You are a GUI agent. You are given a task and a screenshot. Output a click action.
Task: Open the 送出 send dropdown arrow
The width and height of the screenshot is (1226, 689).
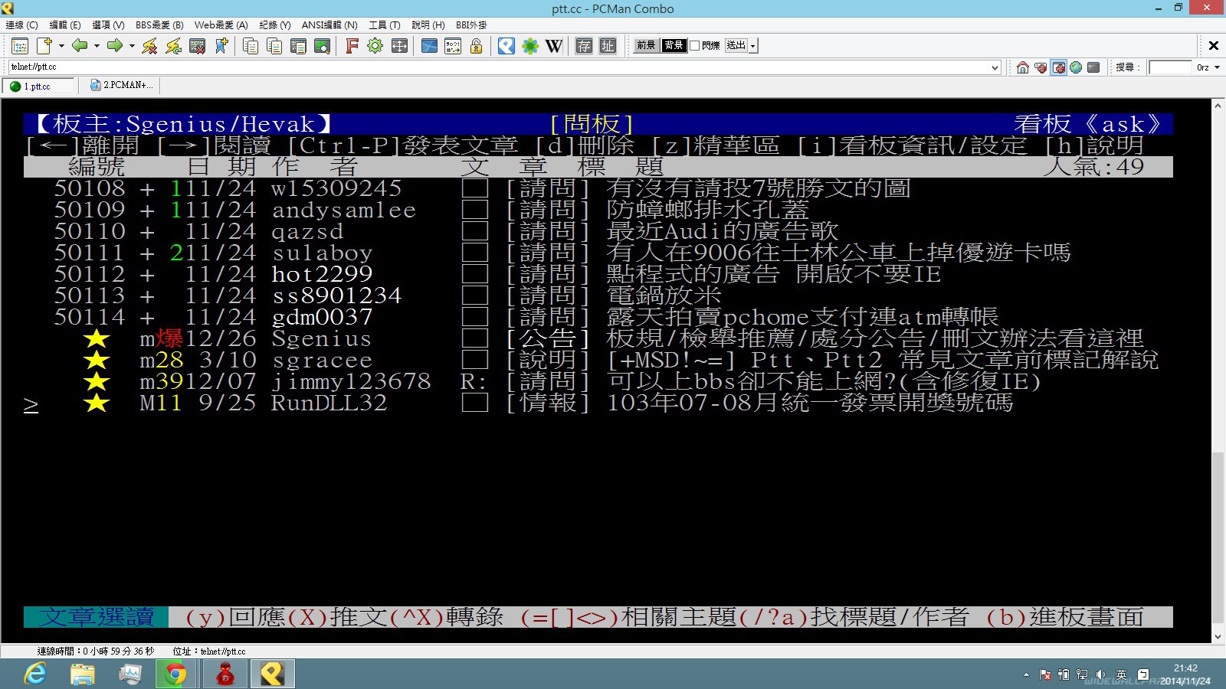click(753, 46)
